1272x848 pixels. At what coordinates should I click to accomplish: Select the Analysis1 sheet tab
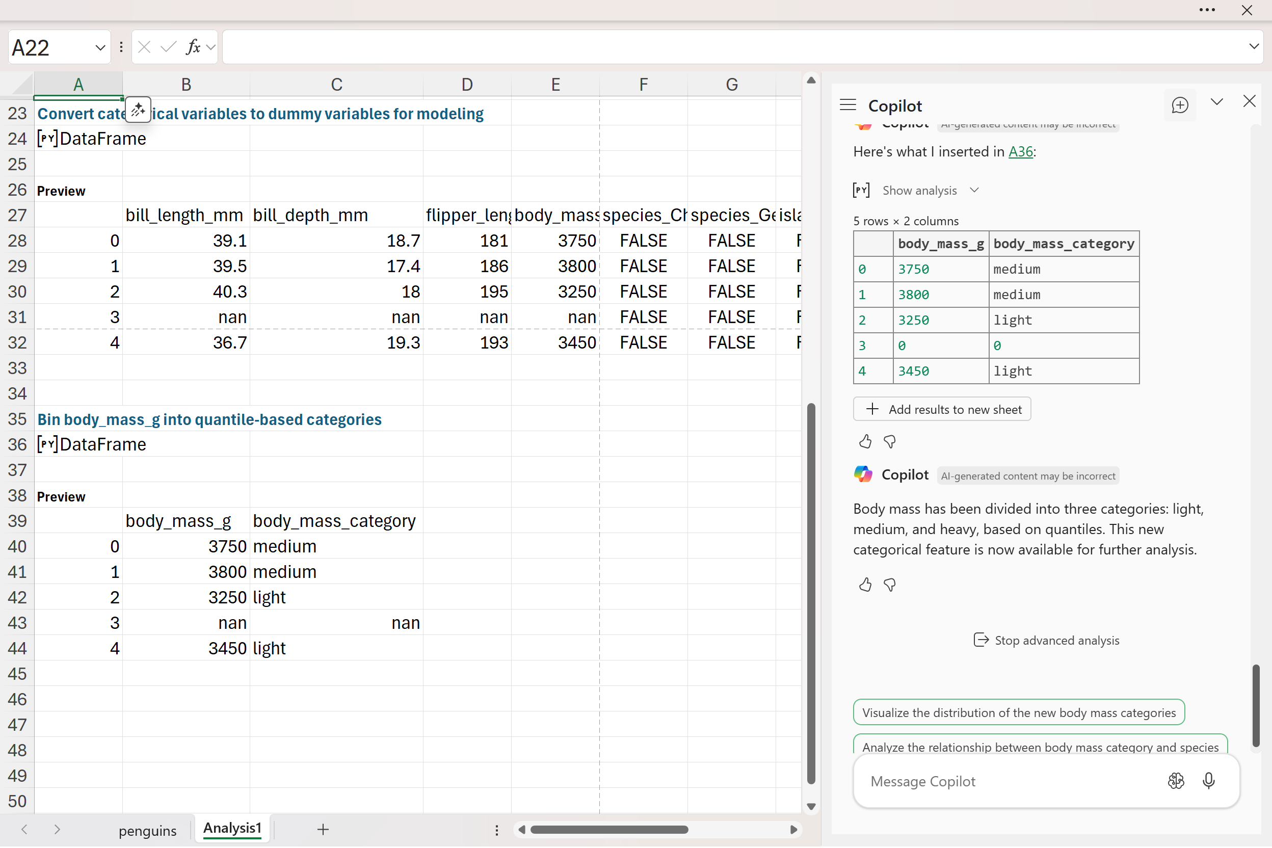232,829
